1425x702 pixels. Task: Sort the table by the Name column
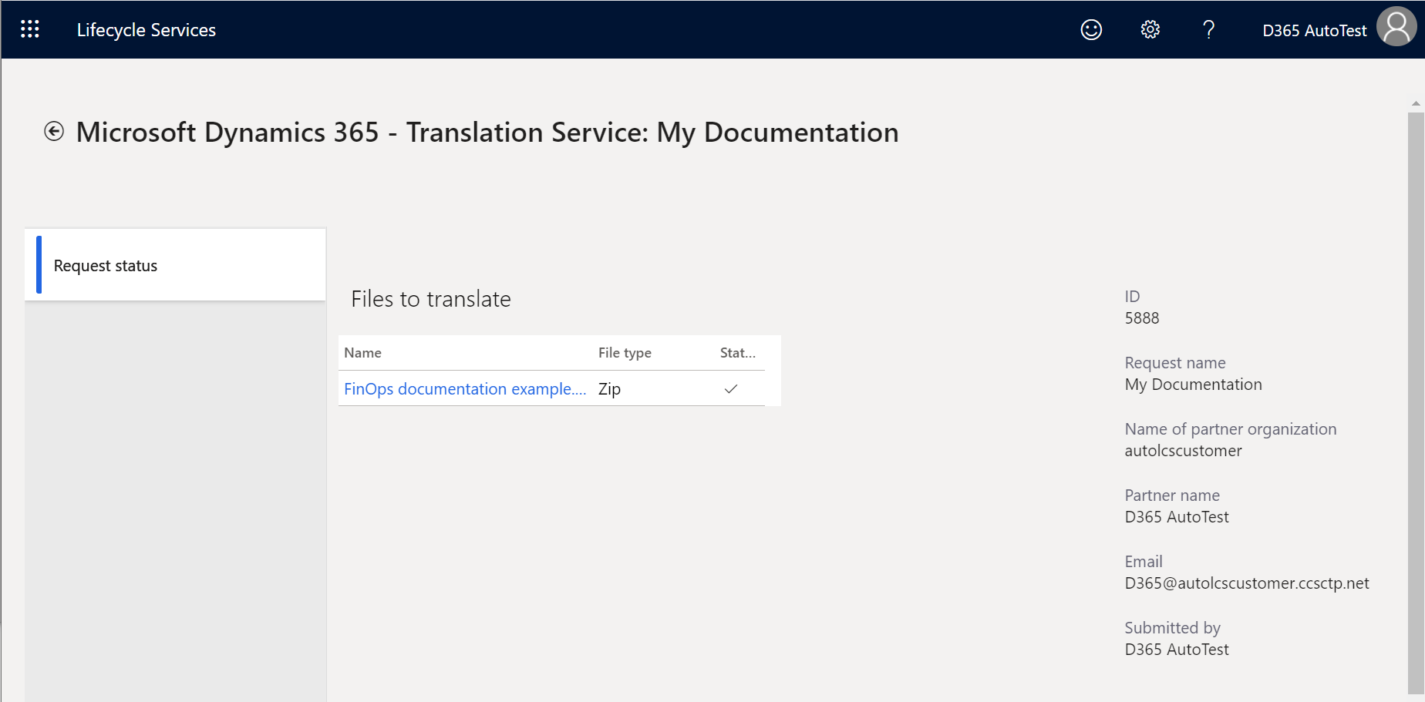[x=363, y=352]
